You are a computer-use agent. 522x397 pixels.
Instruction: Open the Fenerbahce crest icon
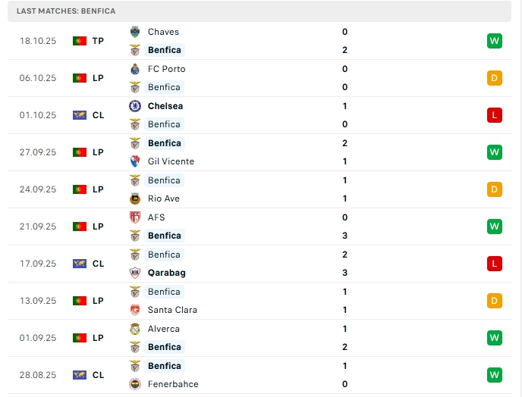pos(135,384)
